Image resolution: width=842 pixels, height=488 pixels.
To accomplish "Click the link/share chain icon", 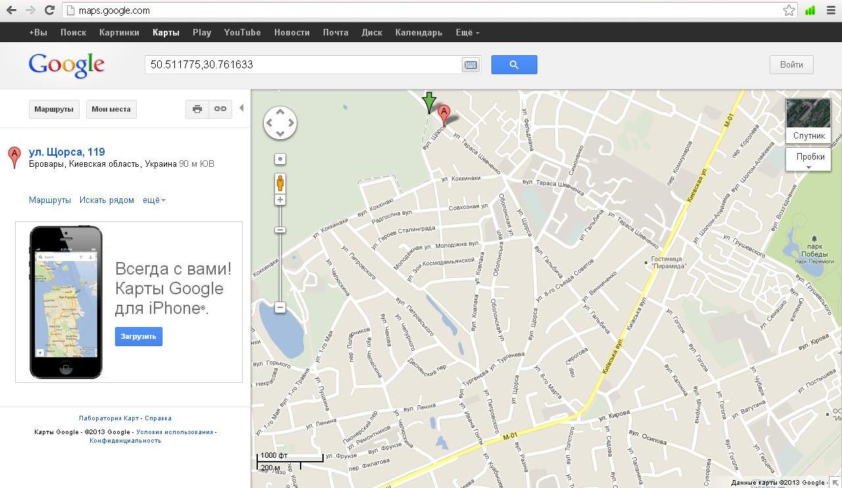I will coord(220,109).
